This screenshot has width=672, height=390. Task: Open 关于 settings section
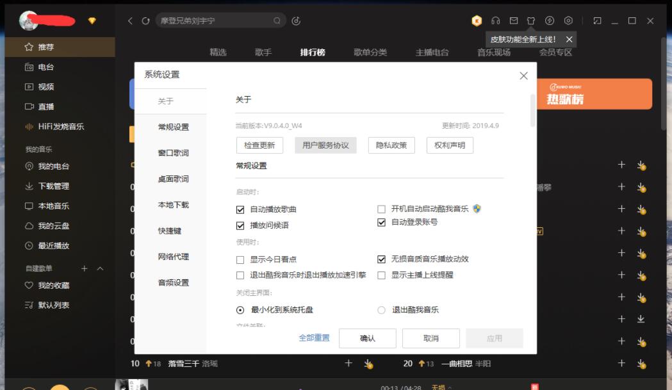[x=170, y=101]
